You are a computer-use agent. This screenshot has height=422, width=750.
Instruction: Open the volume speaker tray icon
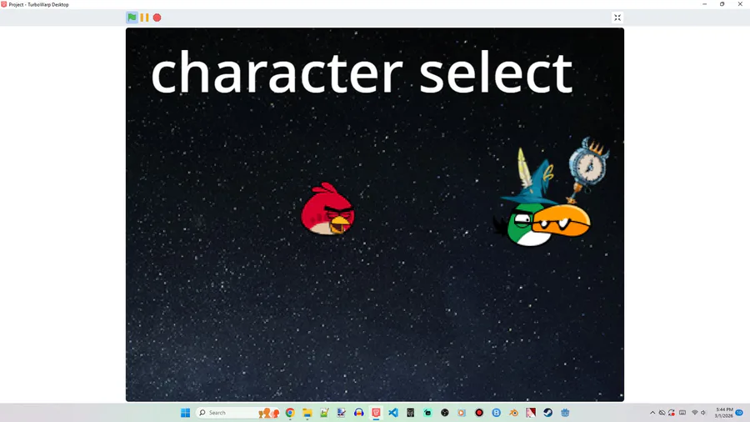tap(703, 413)
